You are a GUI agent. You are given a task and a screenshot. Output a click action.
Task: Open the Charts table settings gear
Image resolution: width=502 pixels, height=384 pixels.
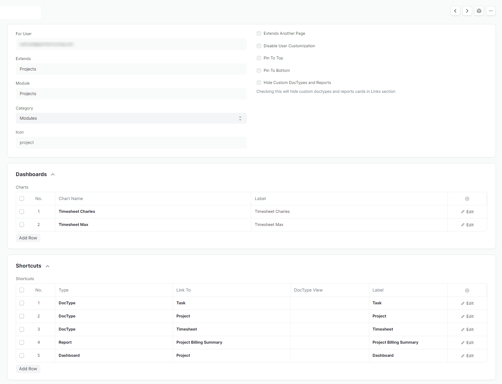coord(467,198)
